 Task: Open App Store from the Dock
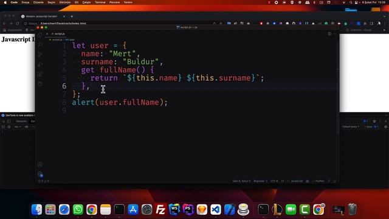click(x=133, y=209)
